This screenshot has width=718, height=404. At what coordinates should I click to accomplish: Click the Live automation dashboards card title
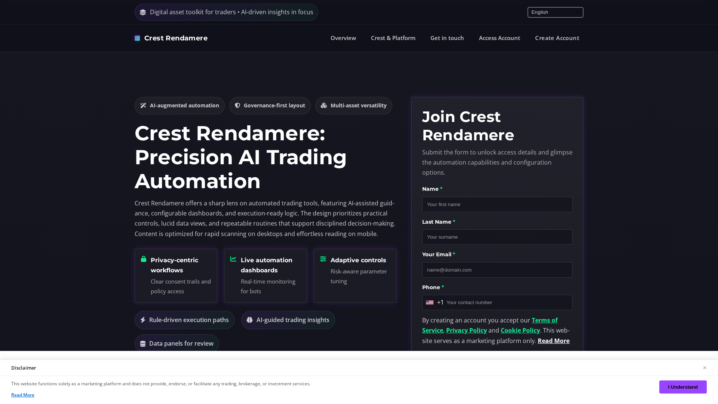tap(267, 265)
